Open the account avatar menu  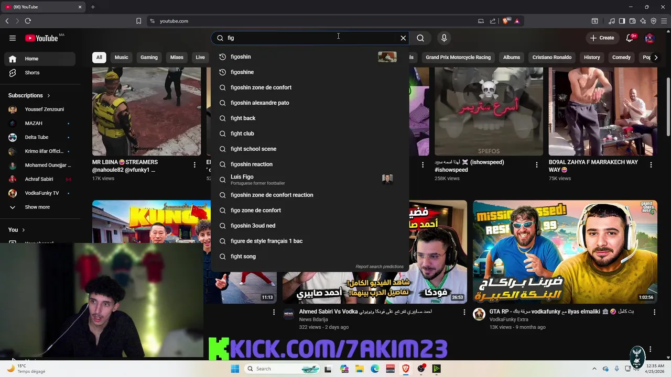coord(650,38)
